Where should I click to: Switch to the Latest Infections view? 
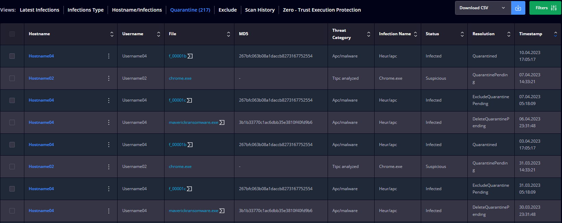39,10
